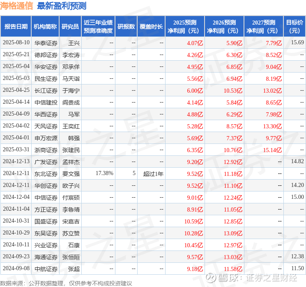This screenshot has width=306, height=287.
Task: Click the 数据来源 disclaimer footer text
Action: [66, 283]
